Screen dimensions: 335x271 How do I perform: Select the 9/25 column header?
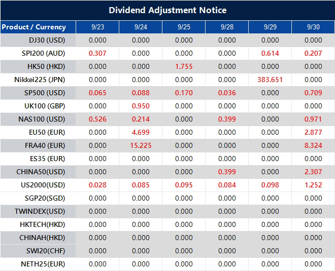coord(184,27)
